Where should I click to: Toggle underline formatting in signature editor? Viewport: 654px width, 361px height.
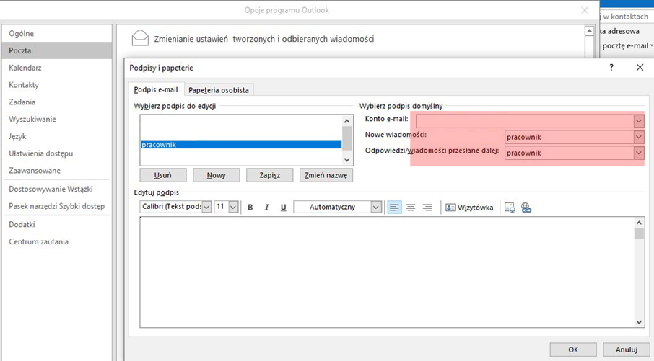coord(283,208)
